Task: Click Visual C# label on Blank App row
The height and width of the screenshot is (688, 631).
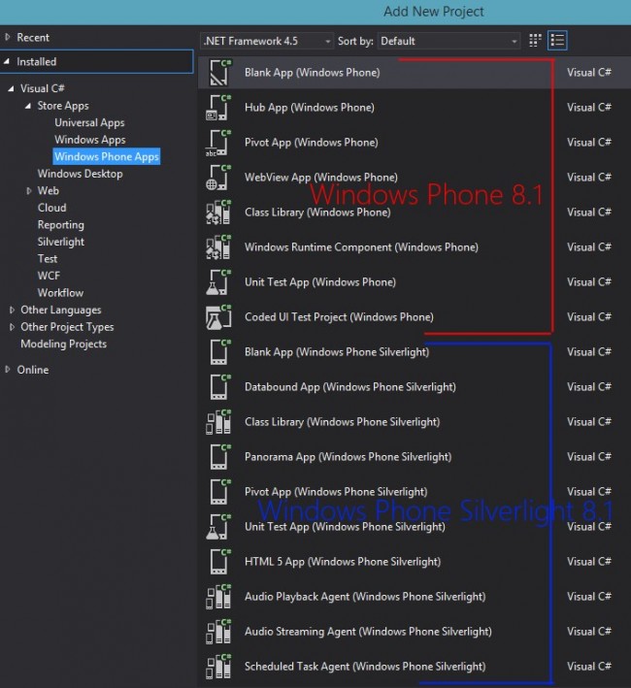Action: 589,73
